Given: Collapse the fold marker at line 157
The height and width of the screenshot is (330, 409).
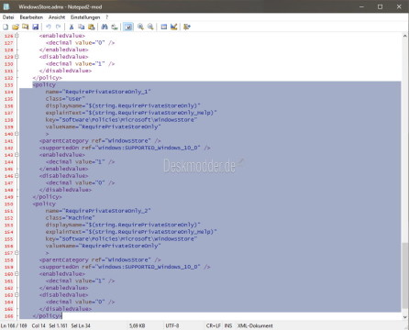Looking at the screenshot, I should coord(17,253).
